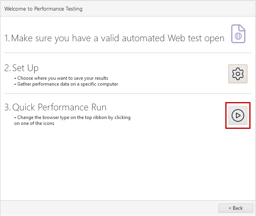256x216 pixels.
Task: Click the 'on one of the icons' text line
Action: [34, 123]
